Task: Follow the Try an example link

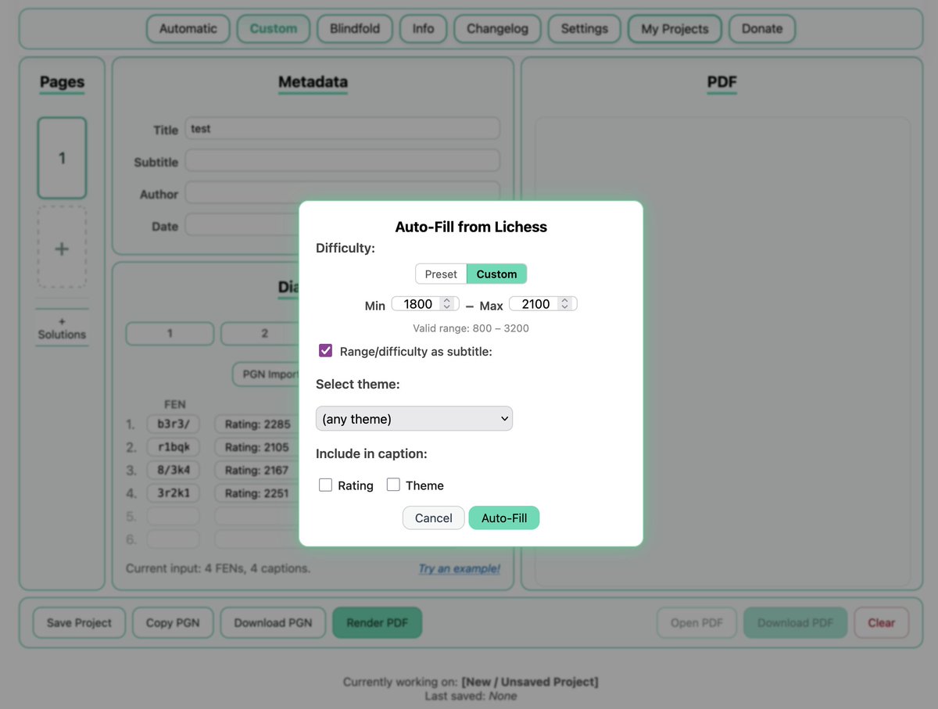Action: (459, 568)
